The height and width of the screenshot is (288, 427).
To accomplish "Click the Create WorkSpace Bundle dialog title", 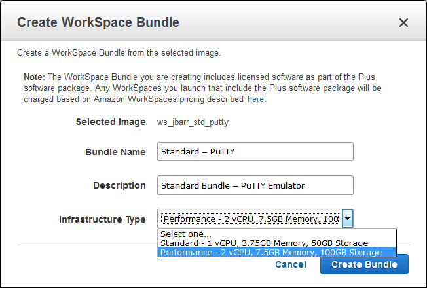I will tap(98, 23).
